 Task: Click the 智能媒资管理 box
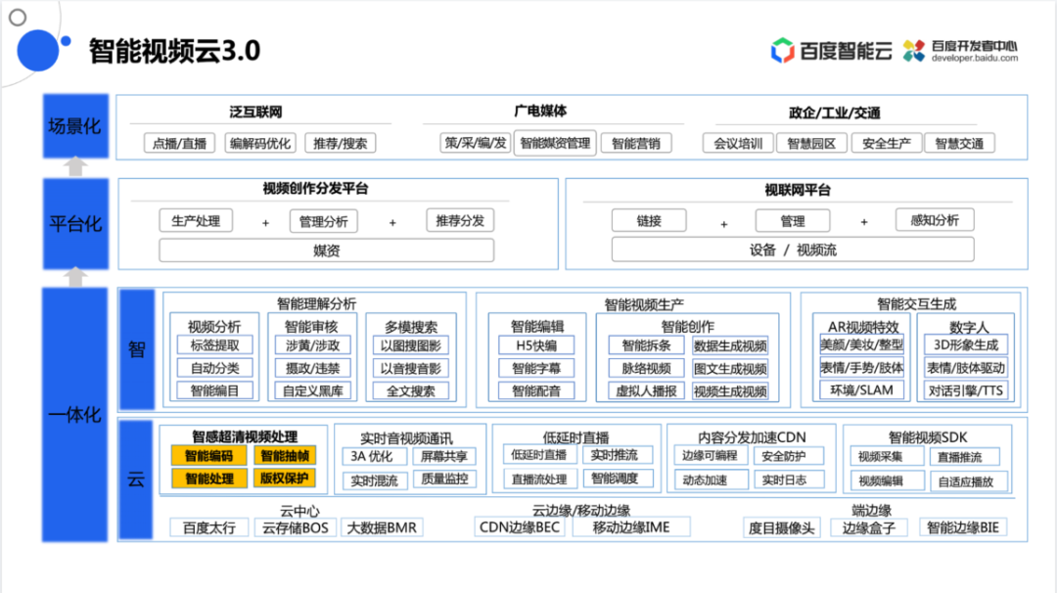coord(555,143)
